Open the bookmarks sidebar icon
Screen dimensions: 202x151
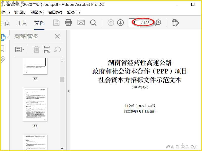(x=3, y=49)
